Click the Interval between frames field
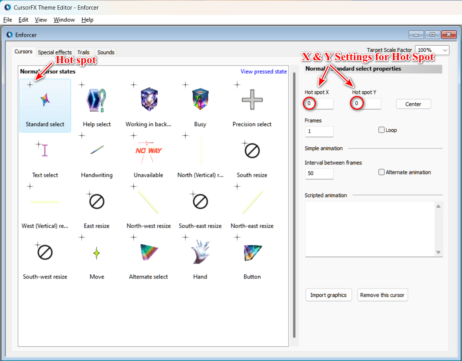 (319, 173)
